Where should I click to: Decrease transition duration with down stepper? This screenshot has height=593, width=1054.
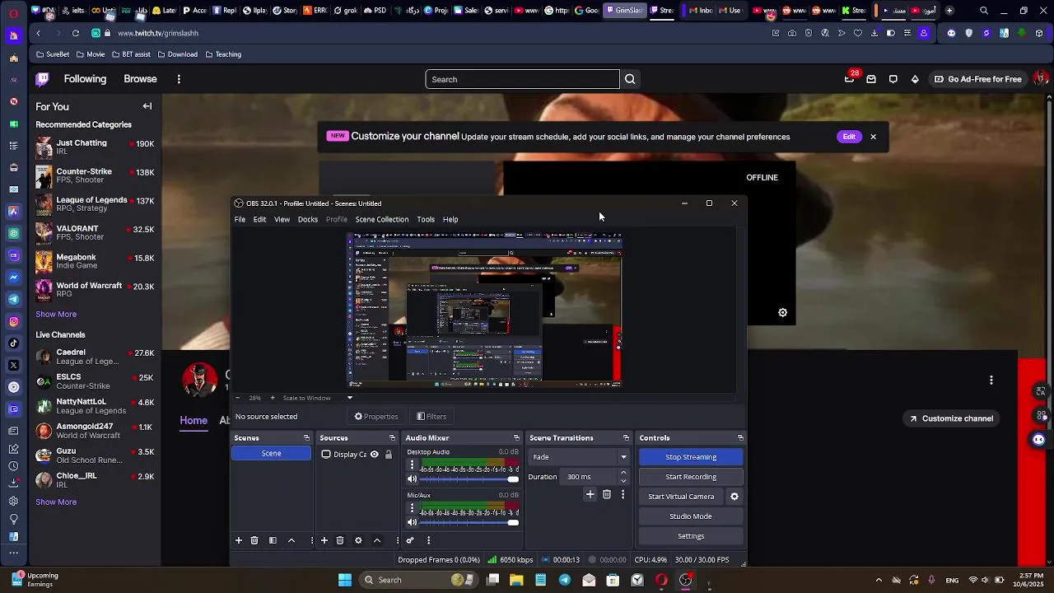623,480
